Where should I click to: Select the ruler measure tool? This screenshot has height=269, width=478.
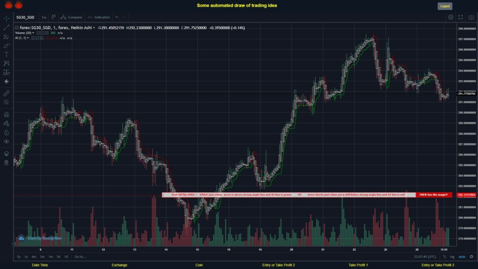click(7, 93)
